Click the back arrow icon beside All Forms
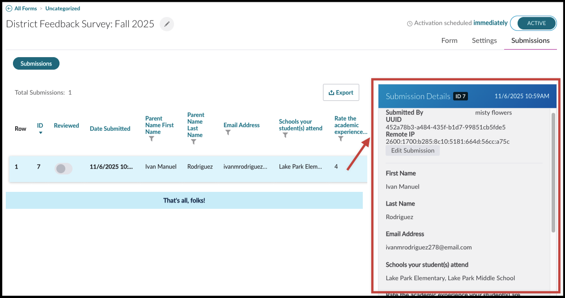The width and height of the screenshot is (565, 298). (x=9, y=8)
